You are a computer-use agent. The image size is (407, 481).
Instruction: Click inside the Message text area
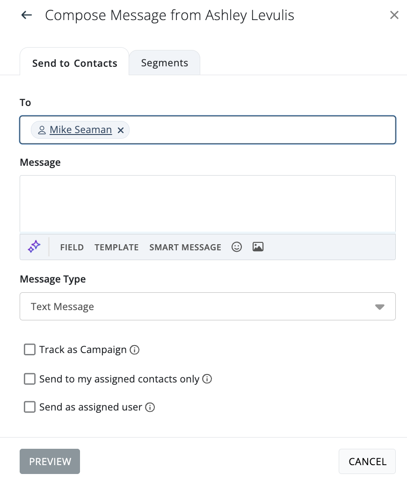click(x=208, y=204)
